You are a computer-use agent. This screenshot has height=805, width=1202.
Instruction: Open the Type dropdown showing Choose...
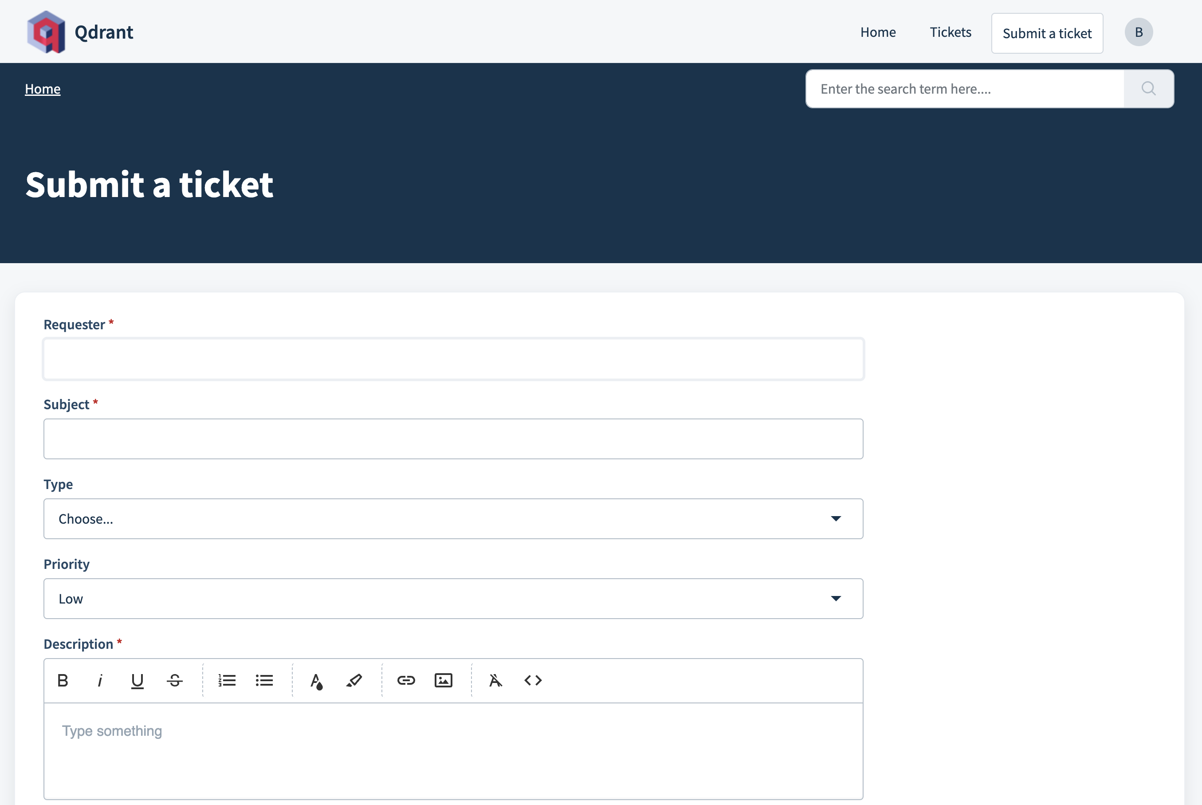[x=453, y=518]
